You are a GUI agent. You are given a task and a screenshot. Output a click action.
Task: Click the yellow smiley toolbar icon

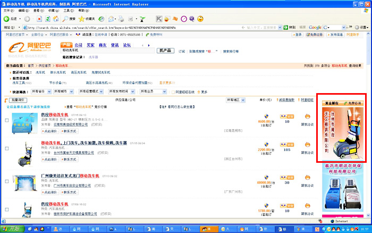point(200,19)
